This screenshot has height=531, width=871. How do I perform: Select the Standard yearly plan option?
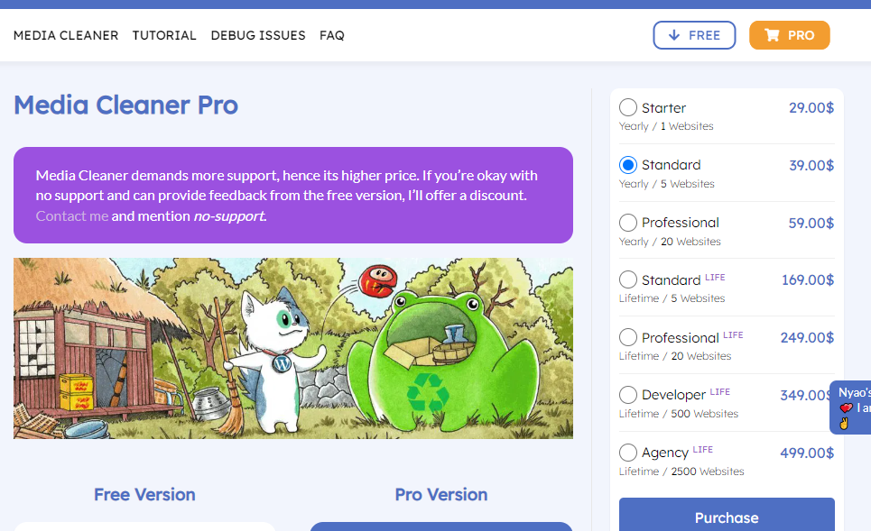click(628, 165)
